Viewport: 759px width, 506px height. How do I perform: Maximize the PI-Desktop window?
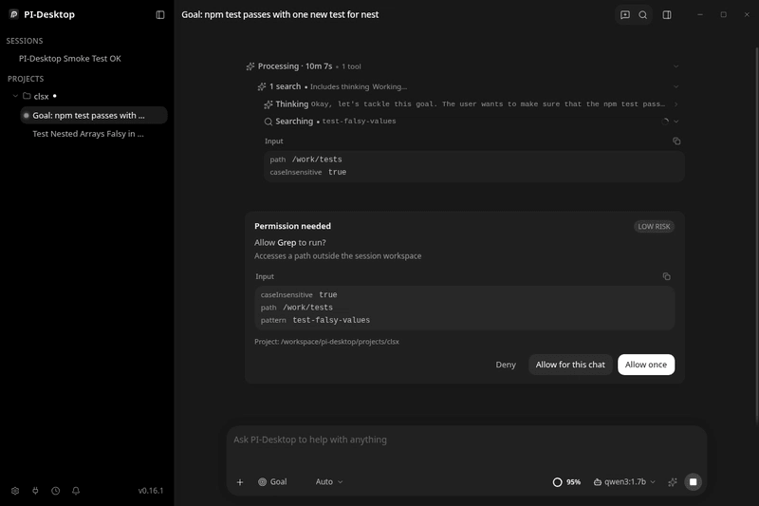723,14
